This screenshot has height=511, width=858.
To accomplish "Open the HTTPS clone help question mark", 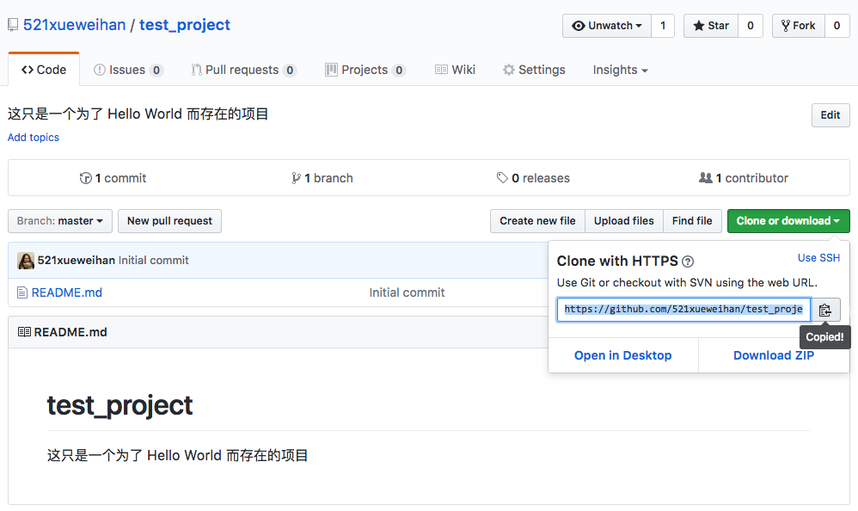I will [x=688, y=262].
